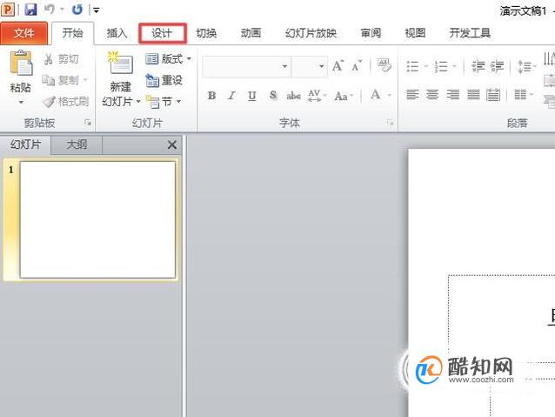This screenshot has height=417, width=555.
Task: Switch to the 开始 (Home) ribbon tab
Action: coord(72,33)
